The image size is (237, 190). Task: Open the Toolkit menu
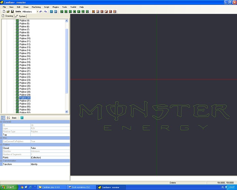(x=73, y=7)
